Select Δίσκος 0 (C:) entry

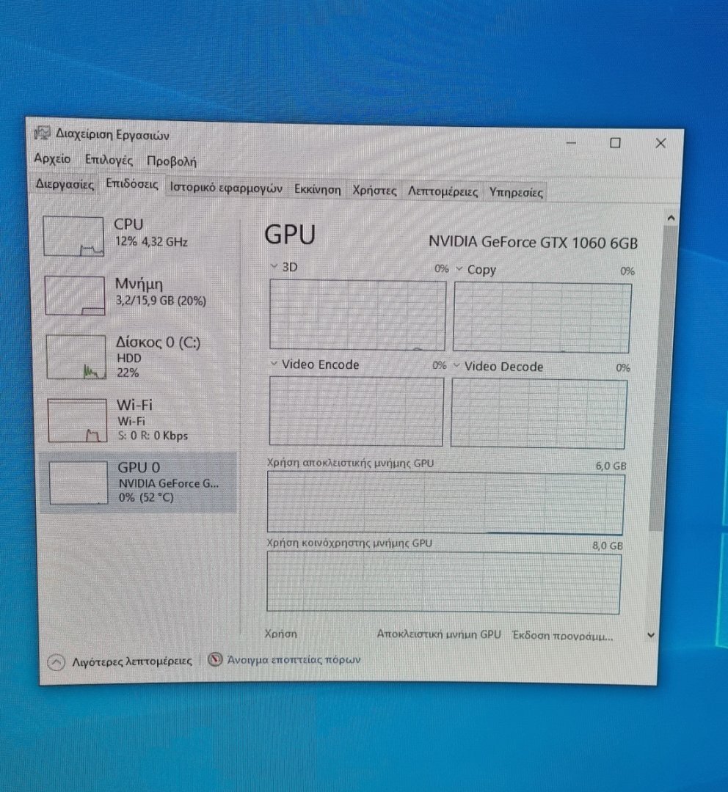139,356
